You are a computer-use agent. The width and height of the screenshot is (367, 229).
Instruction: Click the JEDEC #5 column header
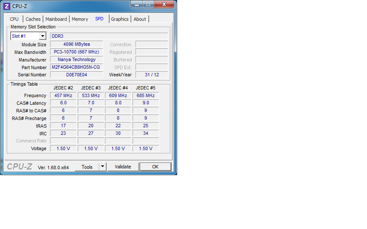click(x=146, y=88)
